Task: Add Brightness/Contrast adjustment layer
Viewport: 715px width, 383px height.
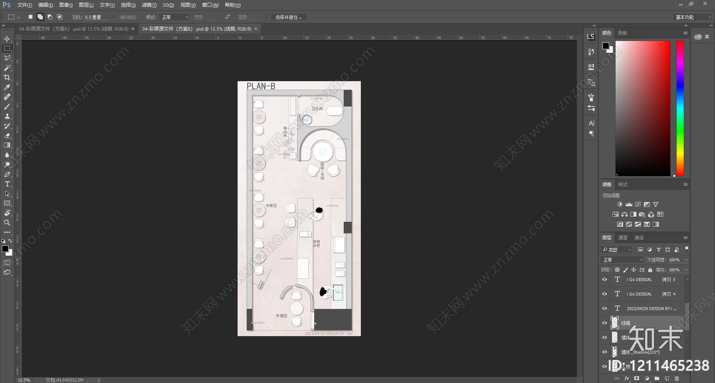Action: tap(619, 204)
